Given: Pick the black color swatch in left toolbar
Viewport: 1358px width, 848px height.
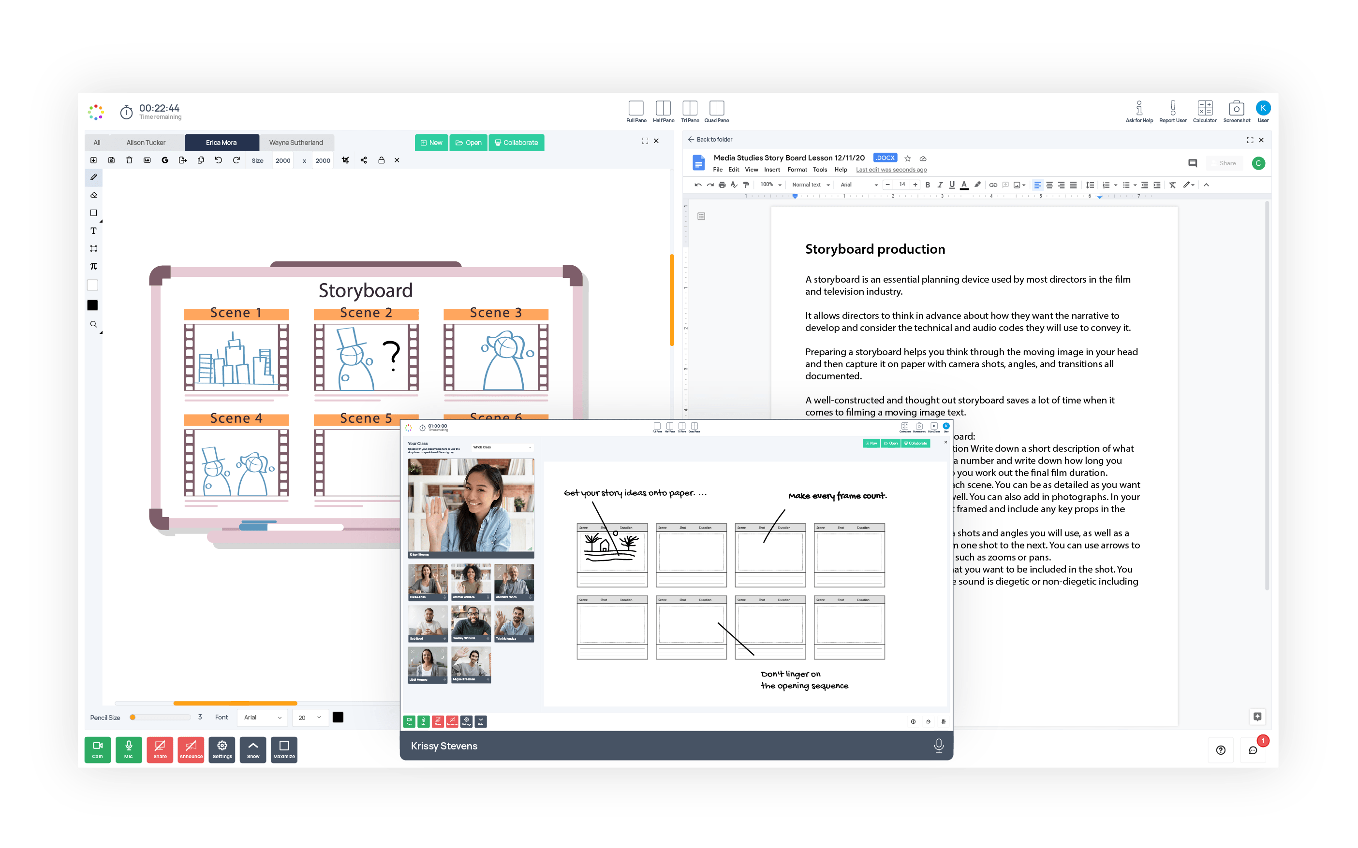Looking at the screenshot, I should click(92, 305).
